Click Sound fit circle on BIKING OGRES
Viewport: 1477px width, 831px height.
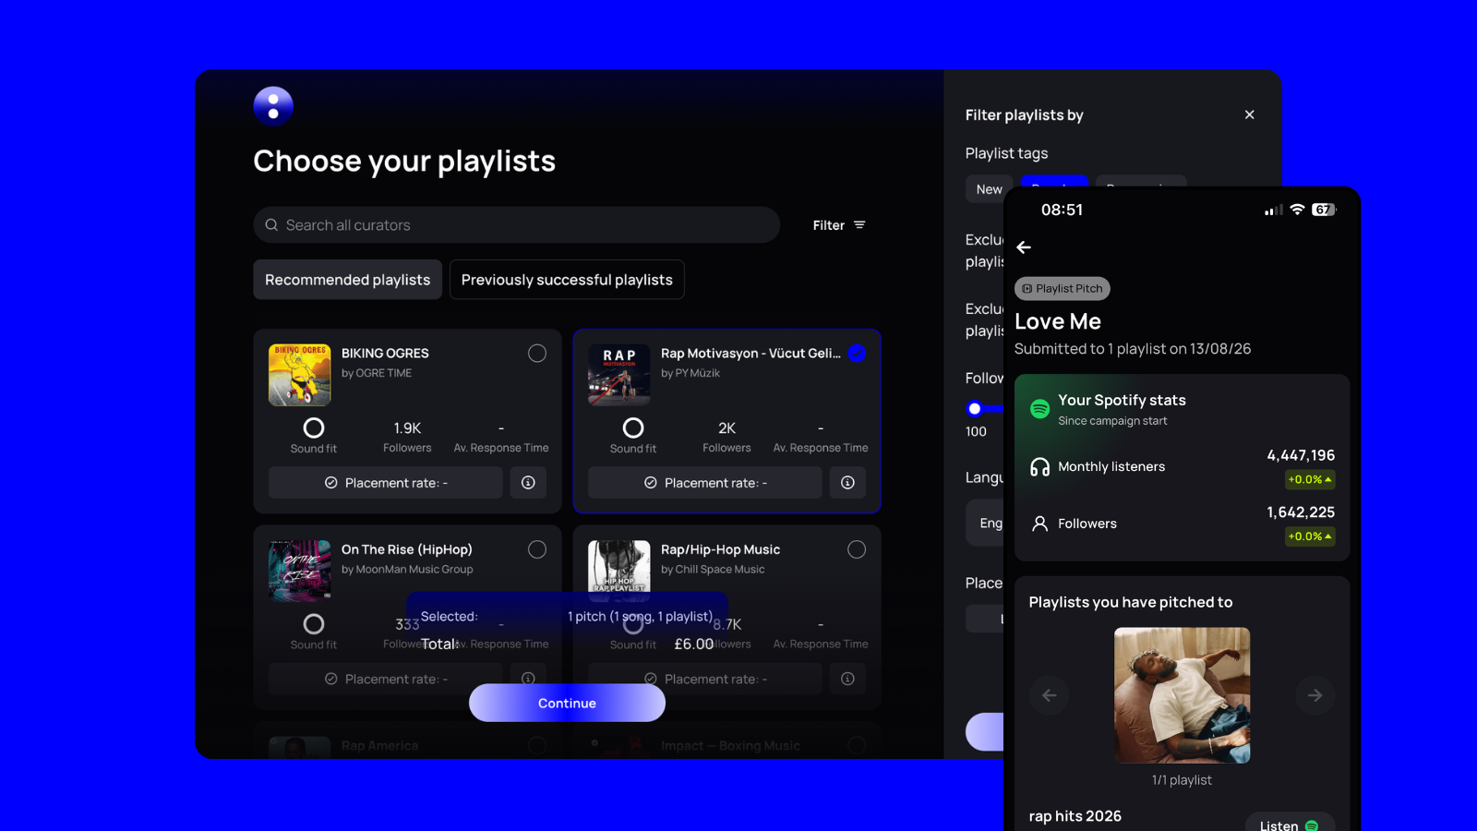[314, 428]
